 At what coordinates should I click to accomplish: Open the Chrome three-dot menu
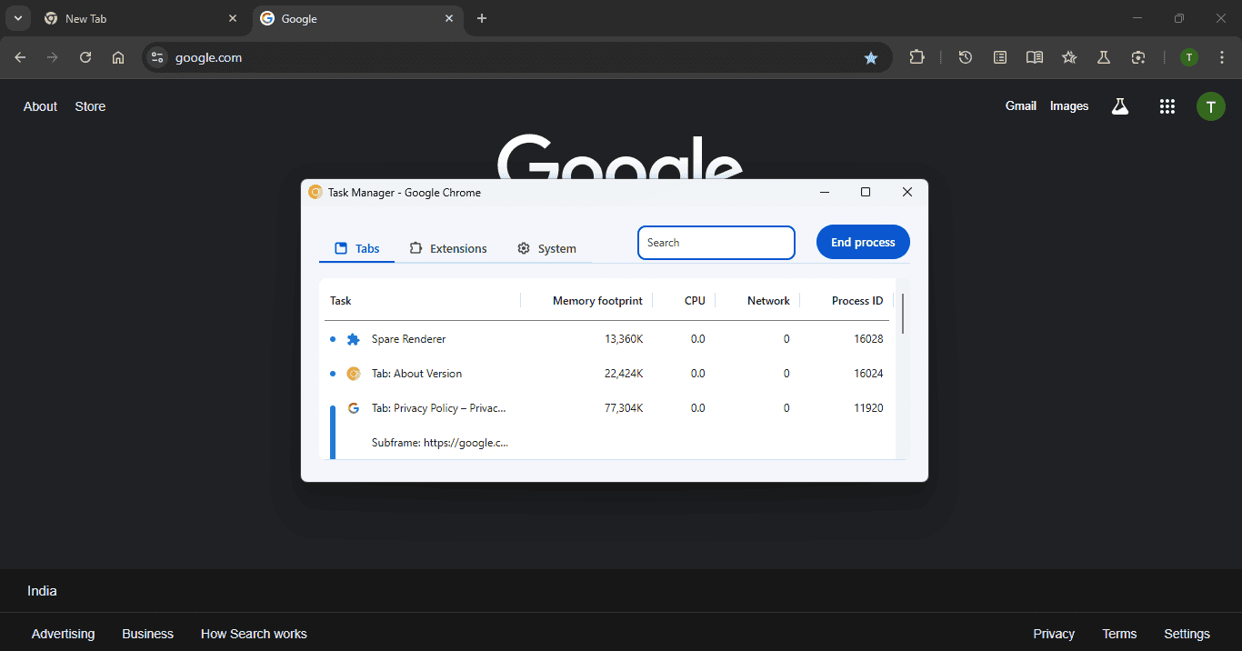(1223, 57)
